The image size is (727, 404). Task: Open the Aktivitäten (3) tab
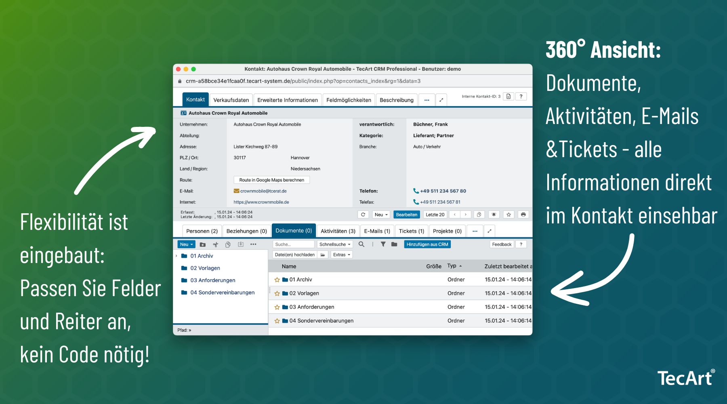(338, 231)
